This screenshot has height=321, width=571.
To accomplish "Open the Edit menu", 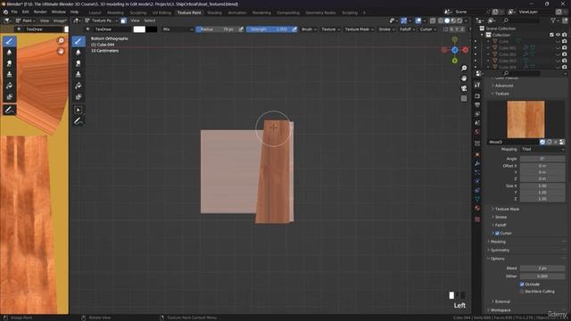I will tap(26, 12).
